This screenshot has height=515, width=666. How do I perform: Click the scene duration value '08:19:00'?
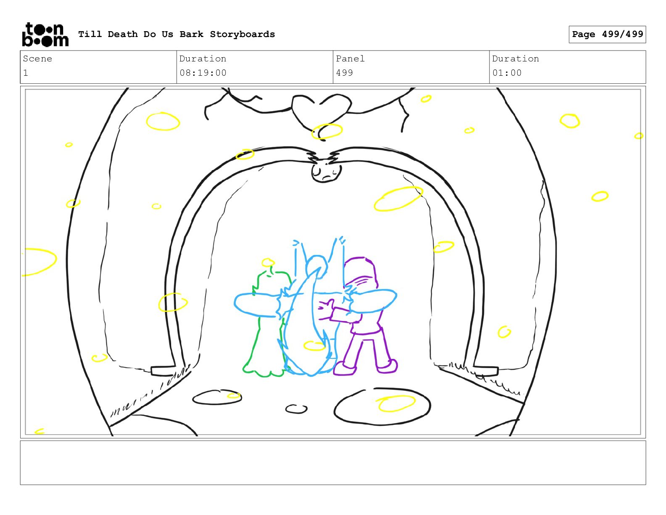(x=203, y=73)
